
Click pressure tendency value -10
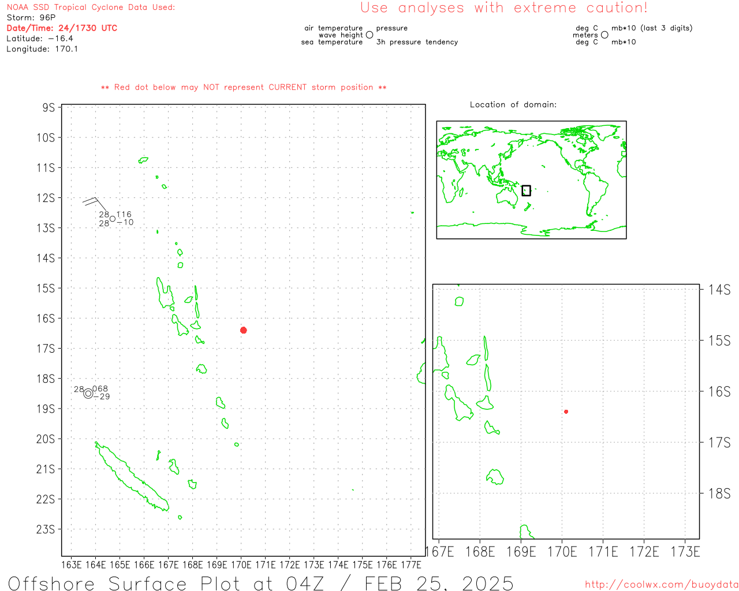(125, 222)
